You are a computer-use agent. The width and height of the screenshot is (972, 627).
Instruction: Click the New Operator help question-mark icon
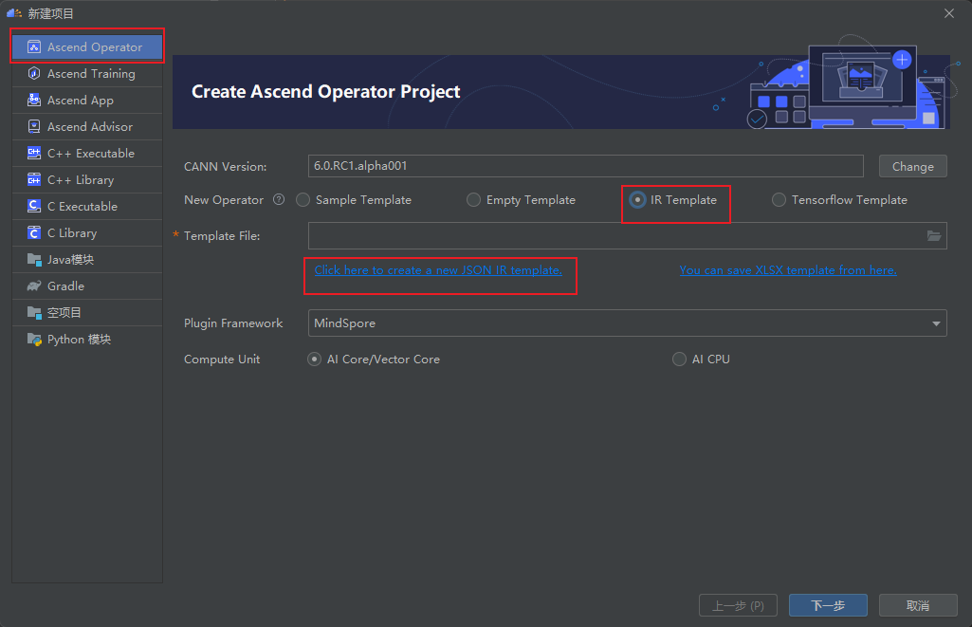pos(279,200)
